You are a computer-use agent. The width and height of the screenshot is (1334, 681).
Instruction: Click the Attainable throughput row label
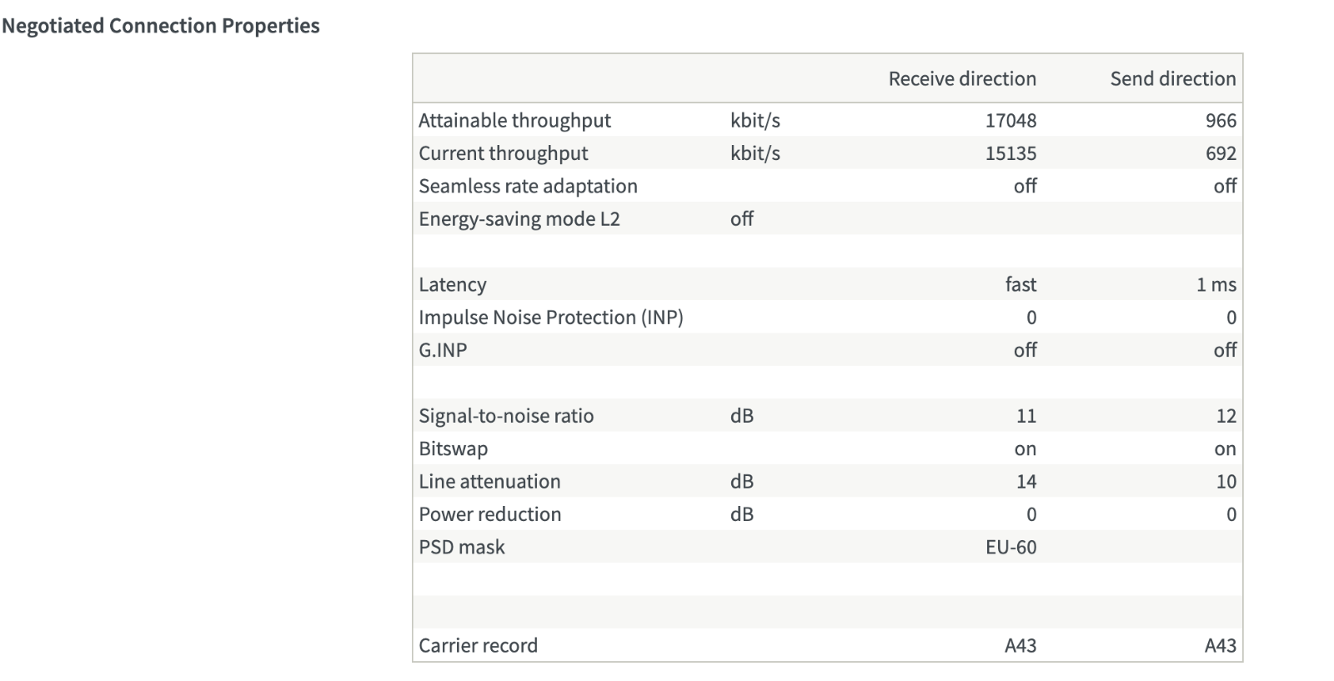pyautogui.click(x=514, y=121)
